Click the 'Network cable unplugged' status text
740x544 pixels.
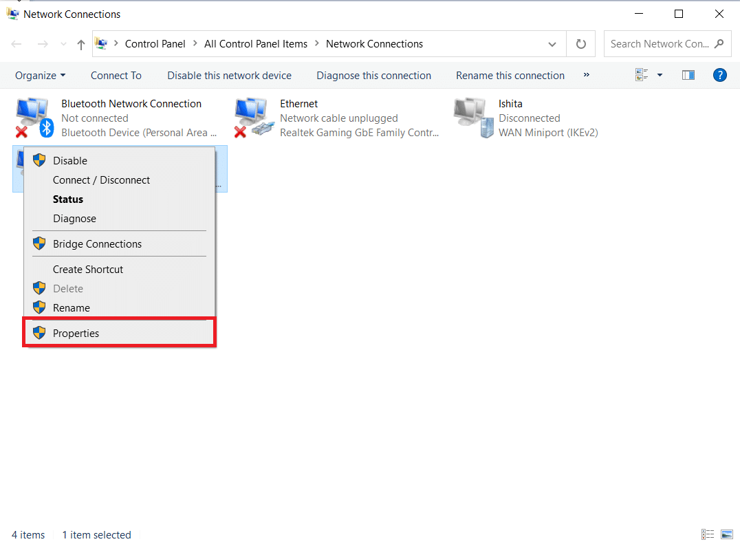pos(339,118)
